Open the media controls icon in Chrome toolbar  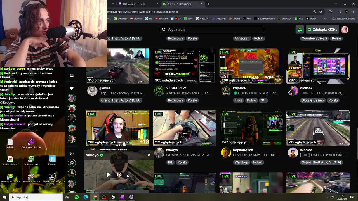pos(340,12)
